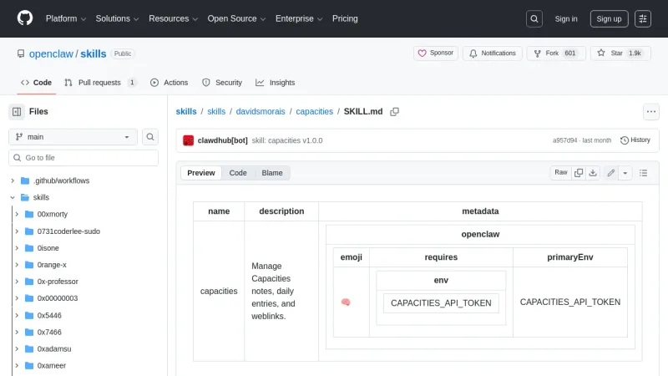This screenshot has width=668, height=376.
Task: Download the raw file
Action: (x=593, y=173)
